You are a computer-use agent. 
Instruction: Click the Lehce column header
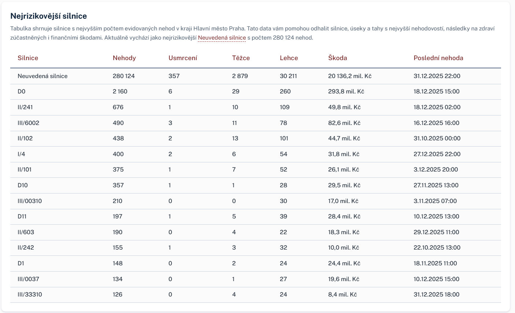click(289, 58)
